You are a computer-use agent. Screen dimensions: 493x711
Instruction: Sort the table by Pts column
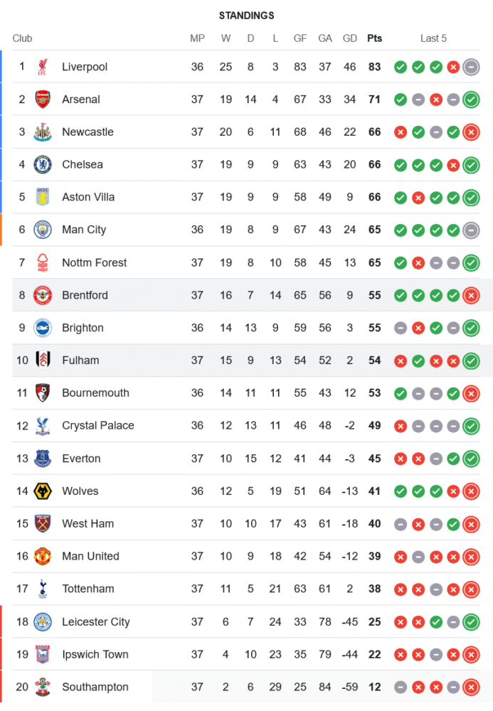[374, 38]
